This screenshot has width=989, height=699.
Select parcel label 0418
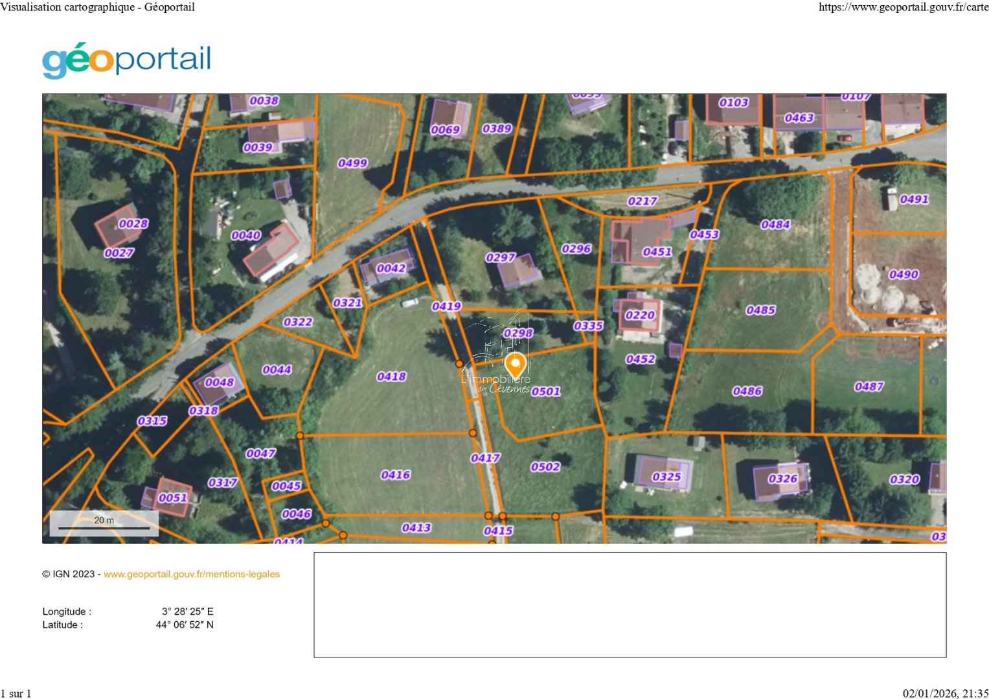pos(391,376)
